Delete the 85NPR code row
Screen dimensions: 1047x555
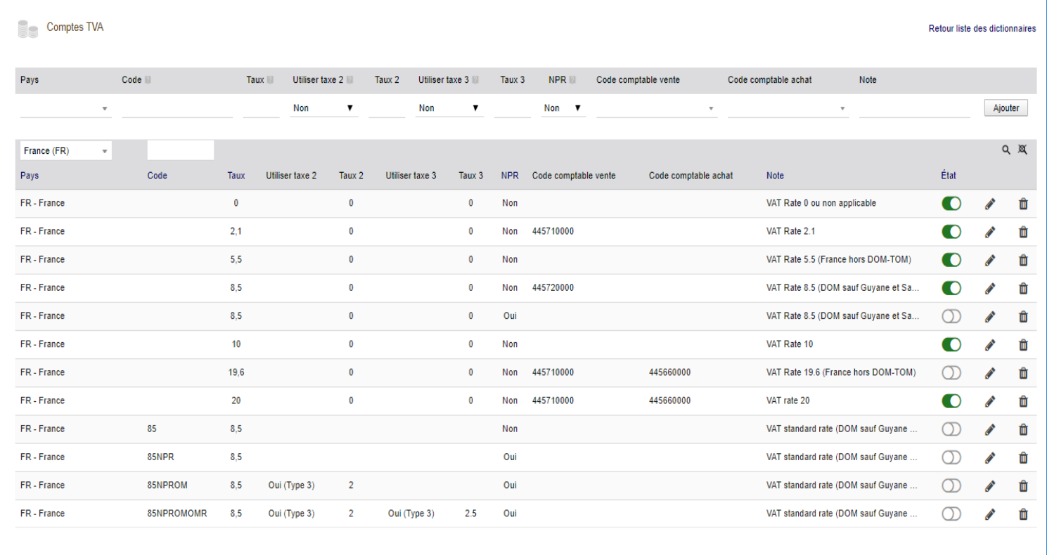[x=1023, y=457]
